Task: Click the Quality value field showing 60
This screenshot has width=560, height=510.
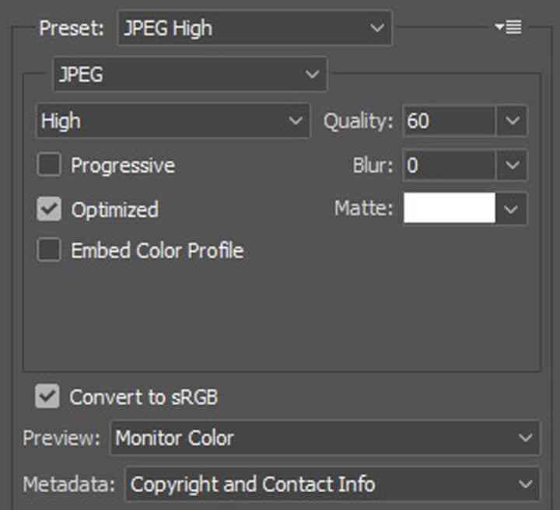Action: (449, 121)
